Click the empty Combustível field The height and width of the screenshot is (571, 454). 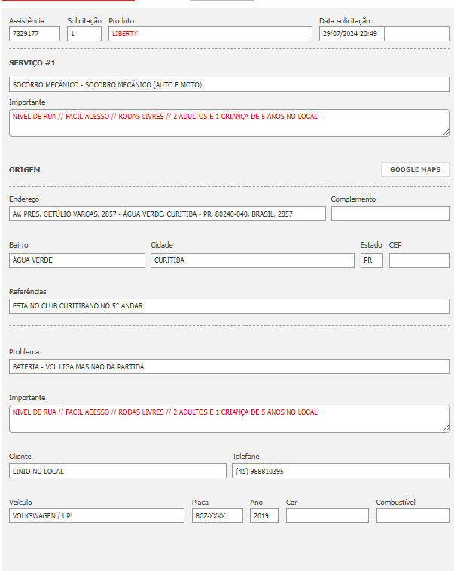(x=413, y=516)
